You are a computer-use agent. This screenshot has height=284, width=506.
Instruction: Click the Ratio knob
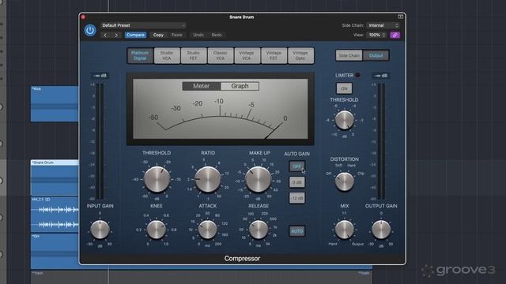pyautogui.click(x=208, y=179)
